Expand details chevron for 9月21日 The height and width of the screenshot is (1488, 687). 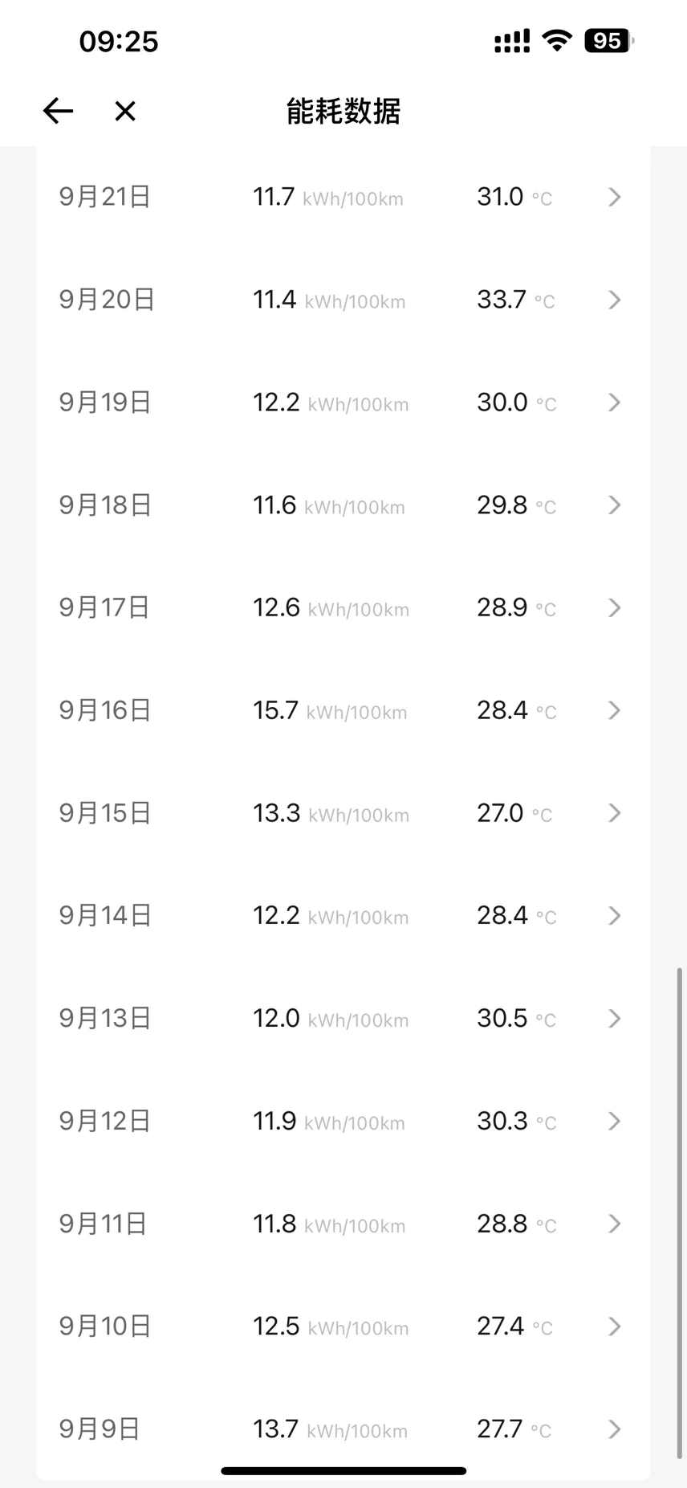[615, 197]
